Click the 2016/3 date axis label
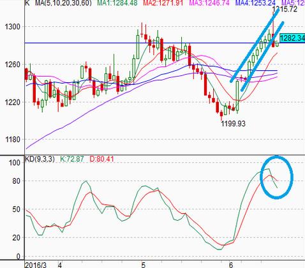305x268 pixels. pos(36,265)
